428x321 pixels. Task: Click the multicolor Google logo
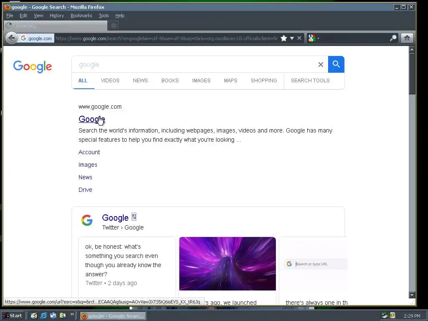tap(33, 66)
